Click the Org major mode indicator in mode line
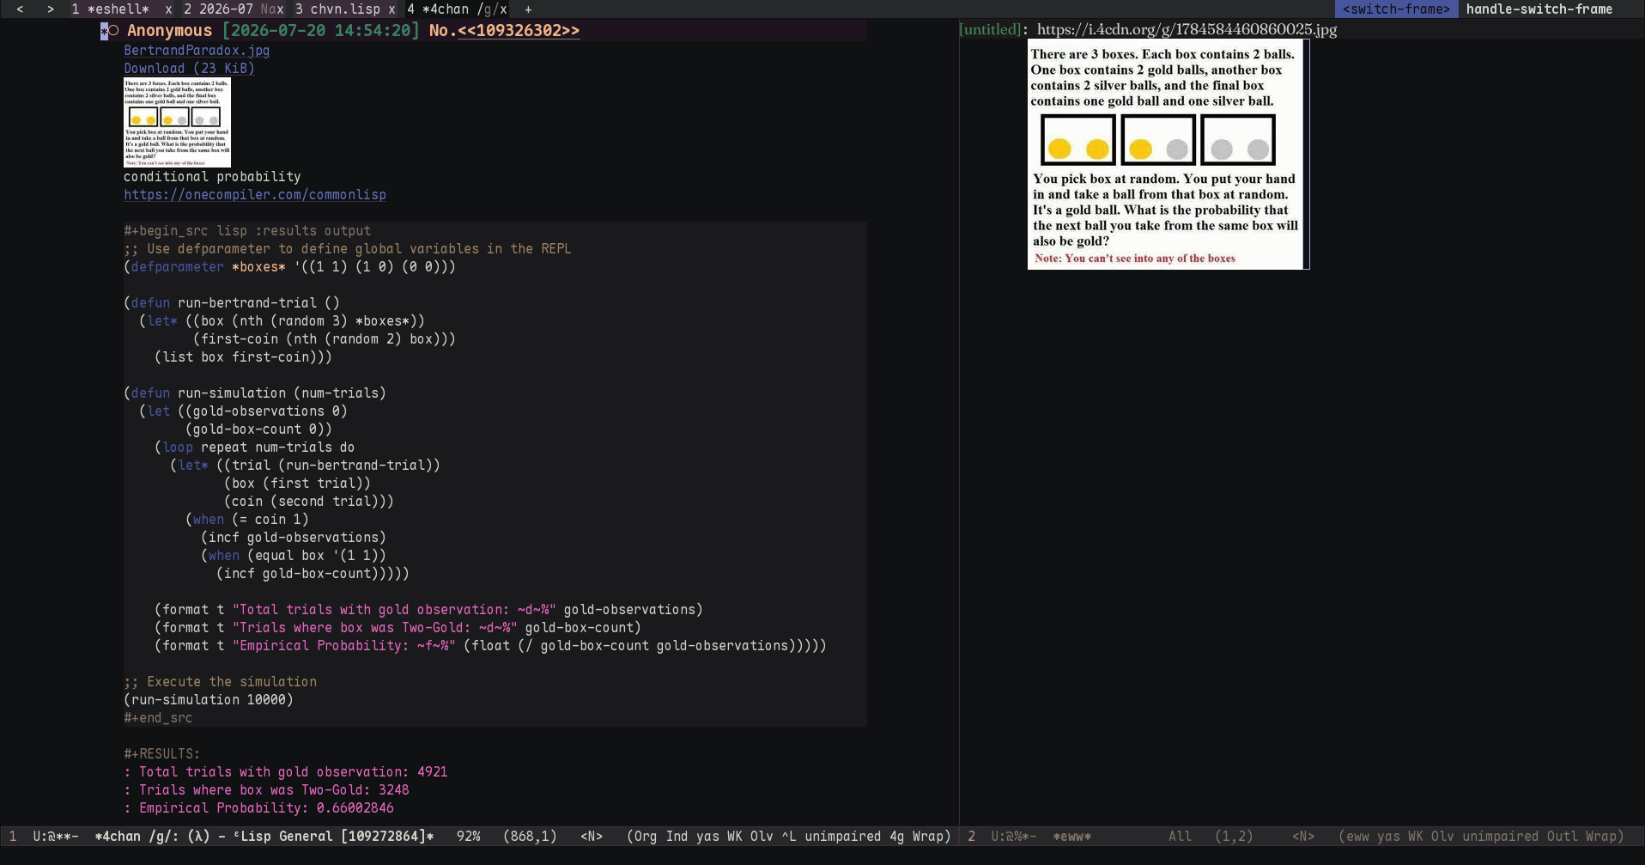This screenshot has width=1645, height=865. (x=646, y=837)
